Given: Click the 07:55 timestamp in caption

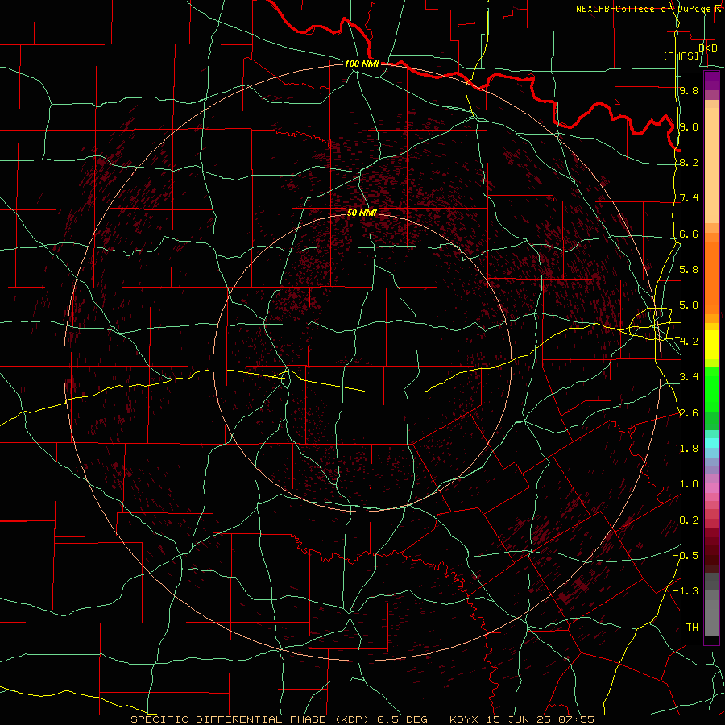Looking at the screenshot, I should (577, 719).
